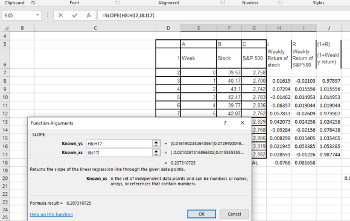Open the Name Box dropdown arrow
350x221 pixels.
click(x=37, y=15)
